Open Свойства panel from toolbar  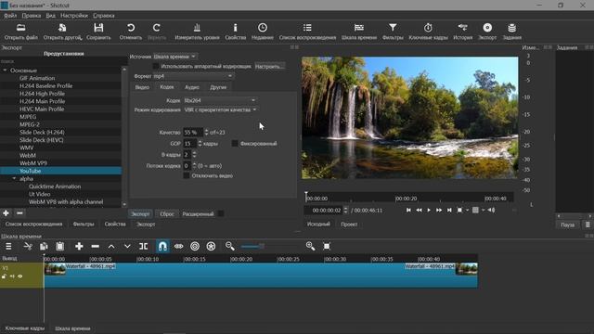(235, 32)
